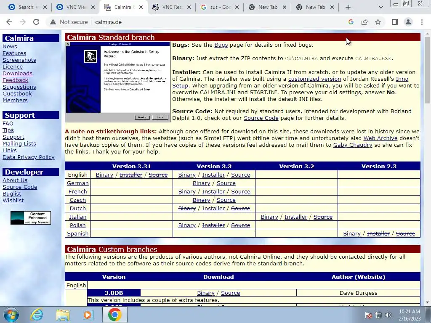431x323 pixels.
Task: Open Windows Media Player from taskbar
Action: tap(88, 315)
